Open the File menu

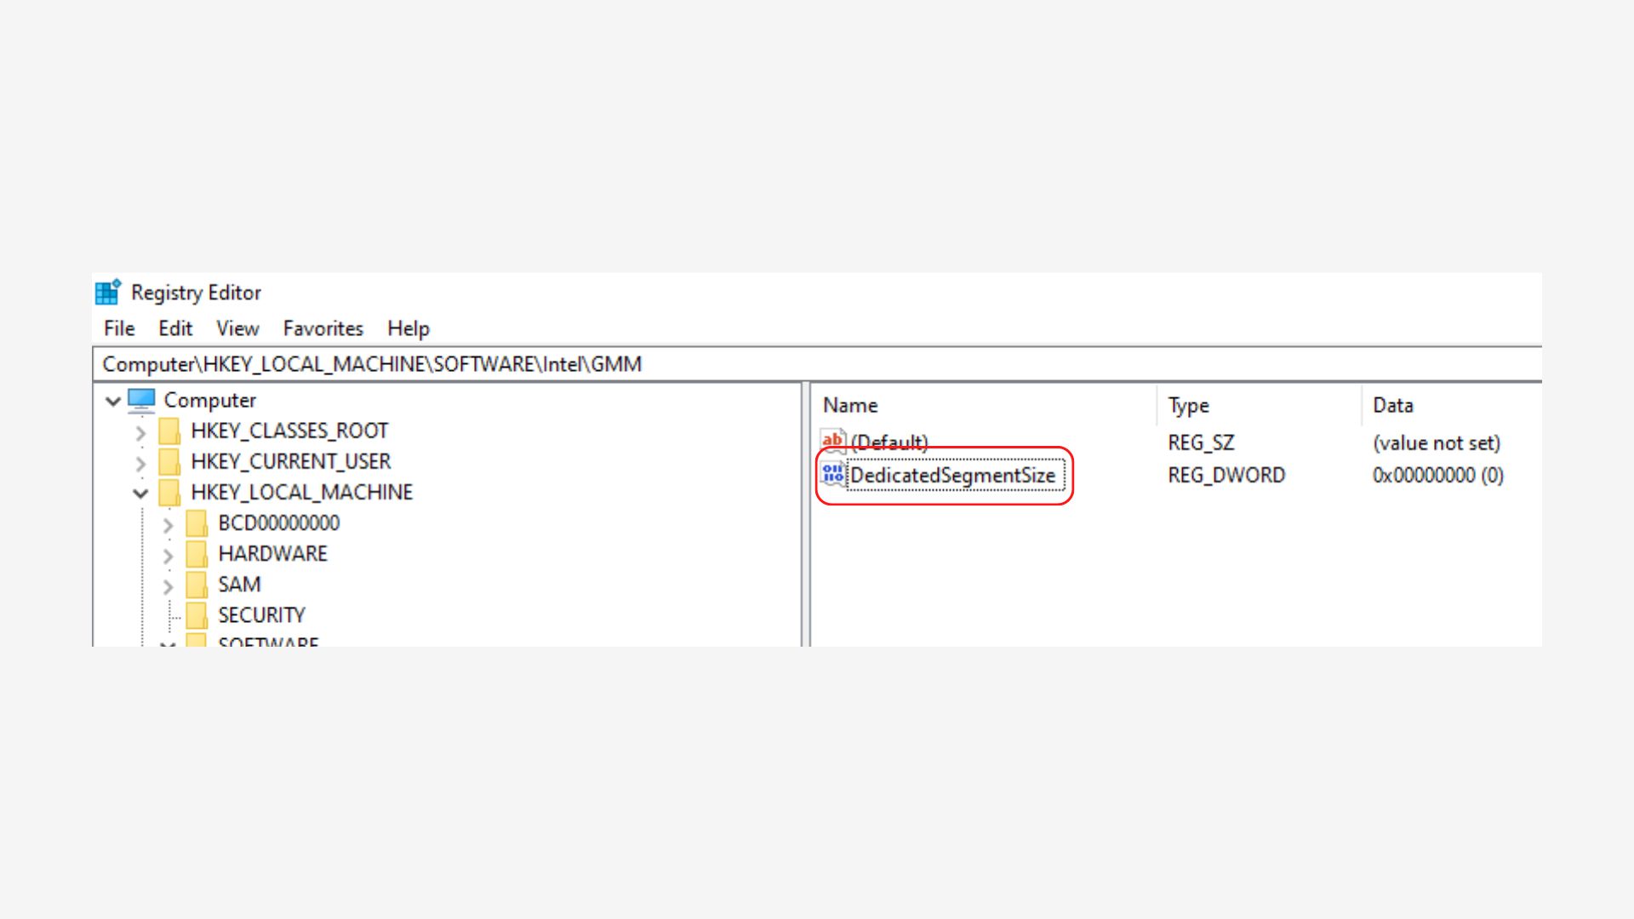point(119,328)
